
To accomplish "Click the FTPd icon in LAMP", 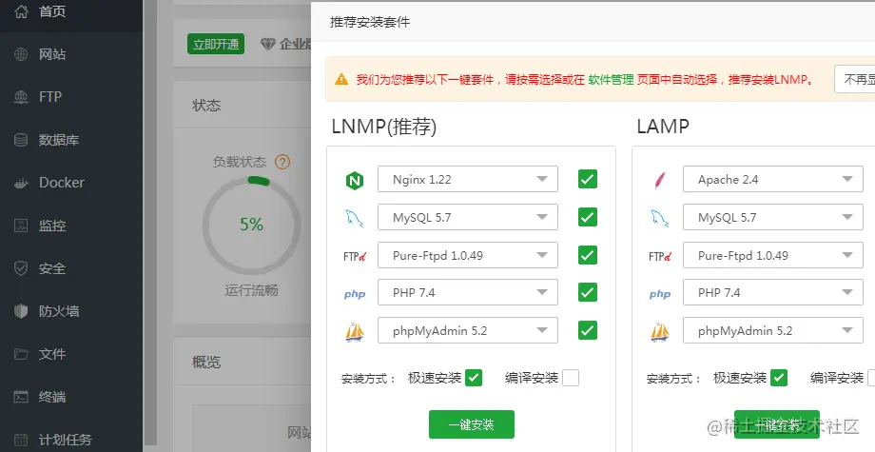I will coord(660,256).
